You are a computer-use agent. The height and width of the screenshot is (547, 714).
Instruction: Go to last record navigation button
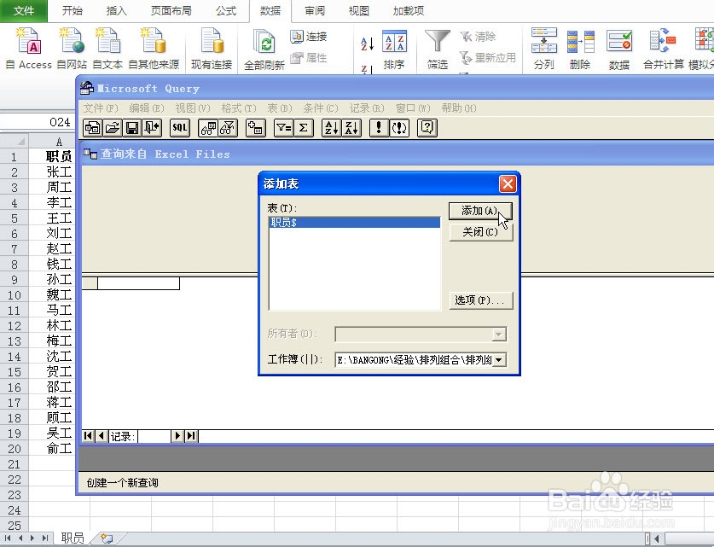tap(191, 436)
